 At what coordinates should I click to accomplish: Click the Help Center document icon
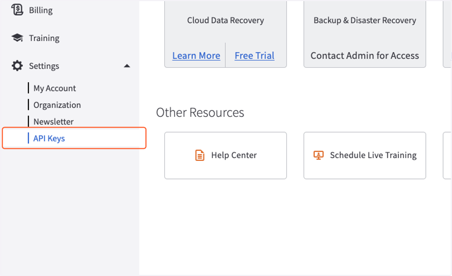click(x=200, y=155)
